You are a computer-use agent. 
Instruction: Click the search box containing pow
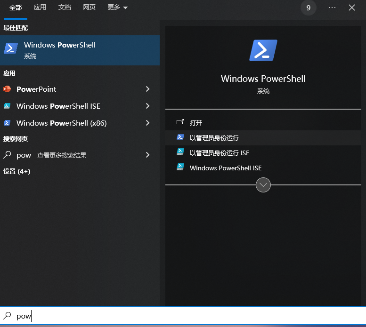(x=183, y=316)
